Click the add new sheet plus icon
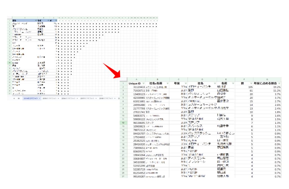 pyautogui.click(x=14, y=98)
